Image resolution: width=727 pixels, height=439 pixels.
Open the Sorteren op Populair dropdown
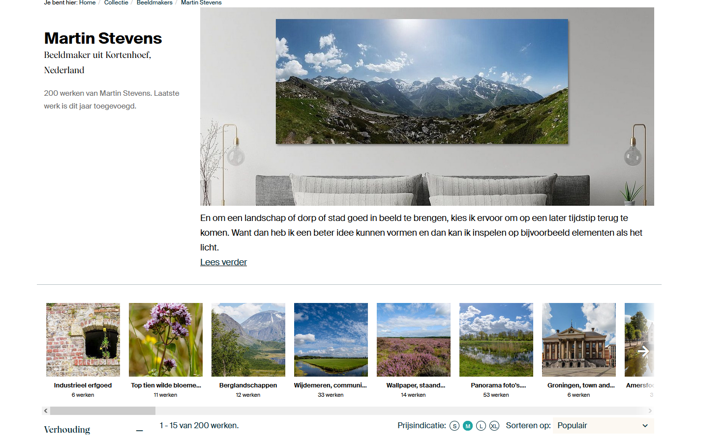click(603, 426)
